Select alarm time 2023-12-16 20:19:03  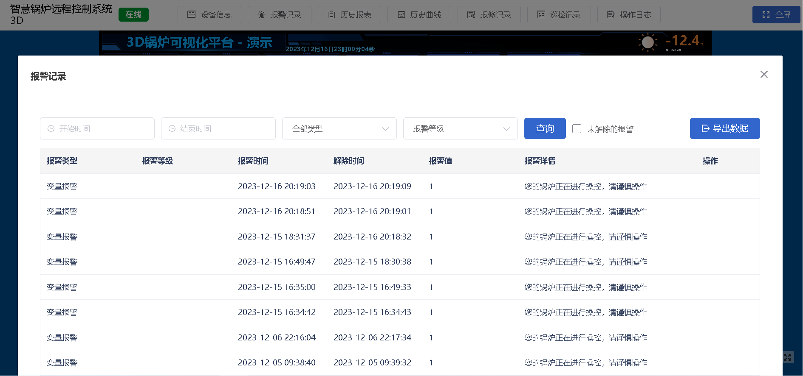[x=277, y=187]
